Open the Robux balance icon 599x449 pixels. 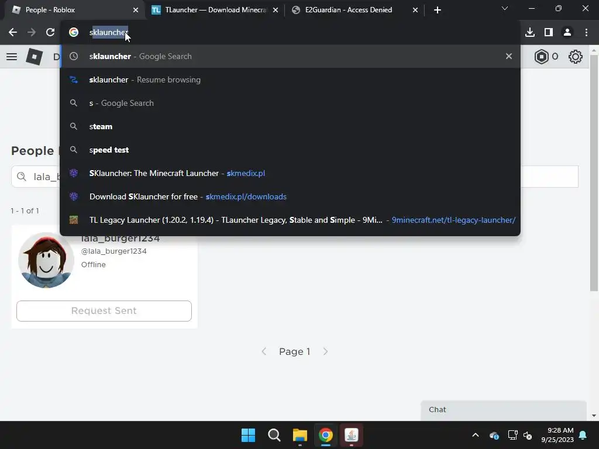coord(541,57)
